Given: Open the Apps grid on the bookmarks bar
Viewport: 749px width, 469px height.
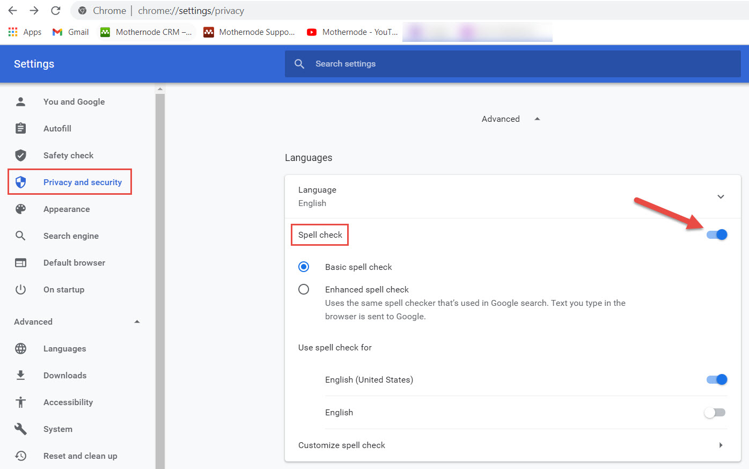Looking at the screenshot, I should coord(12,32).
